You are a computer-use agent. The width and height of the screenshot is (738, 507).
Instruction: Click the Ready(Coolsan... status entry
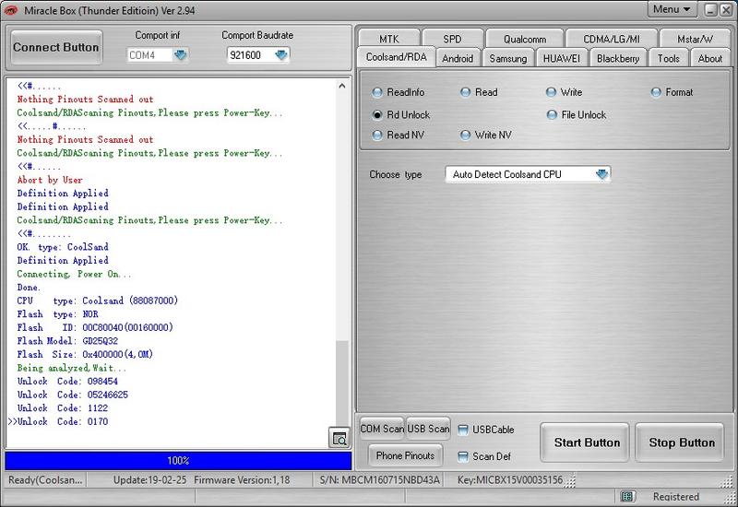pyautogui.click(x=45, y=479)
